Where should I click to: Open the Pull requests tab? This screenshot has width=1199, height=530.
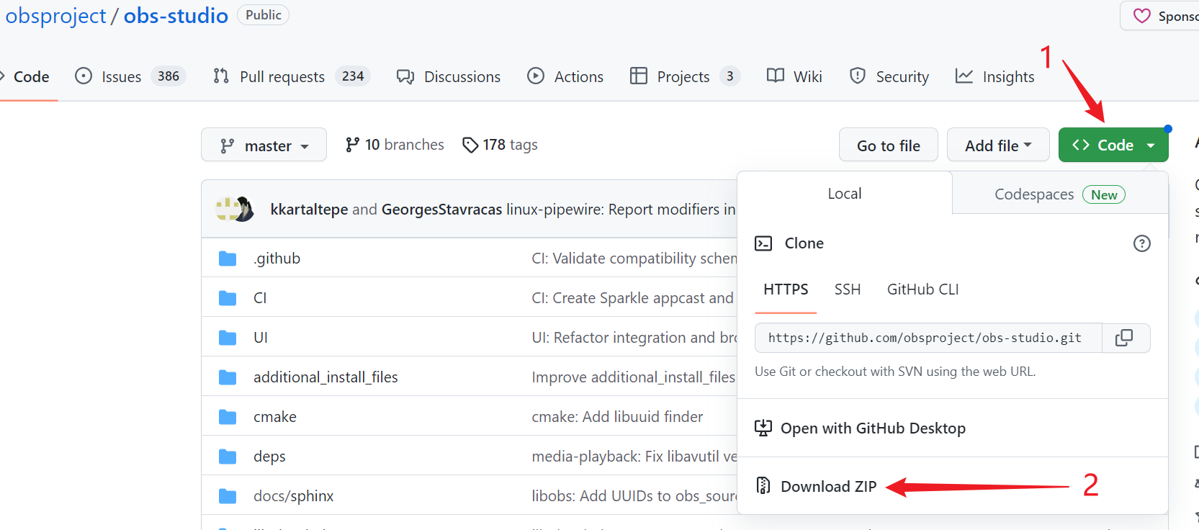coord(291,76)
